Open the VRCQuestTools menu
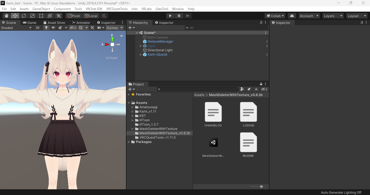370x195 pixels. (117, 9)
